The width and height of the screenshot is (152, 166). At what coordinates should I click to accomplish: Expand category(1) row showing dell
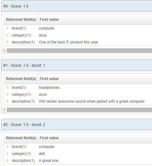click(8, 153)
